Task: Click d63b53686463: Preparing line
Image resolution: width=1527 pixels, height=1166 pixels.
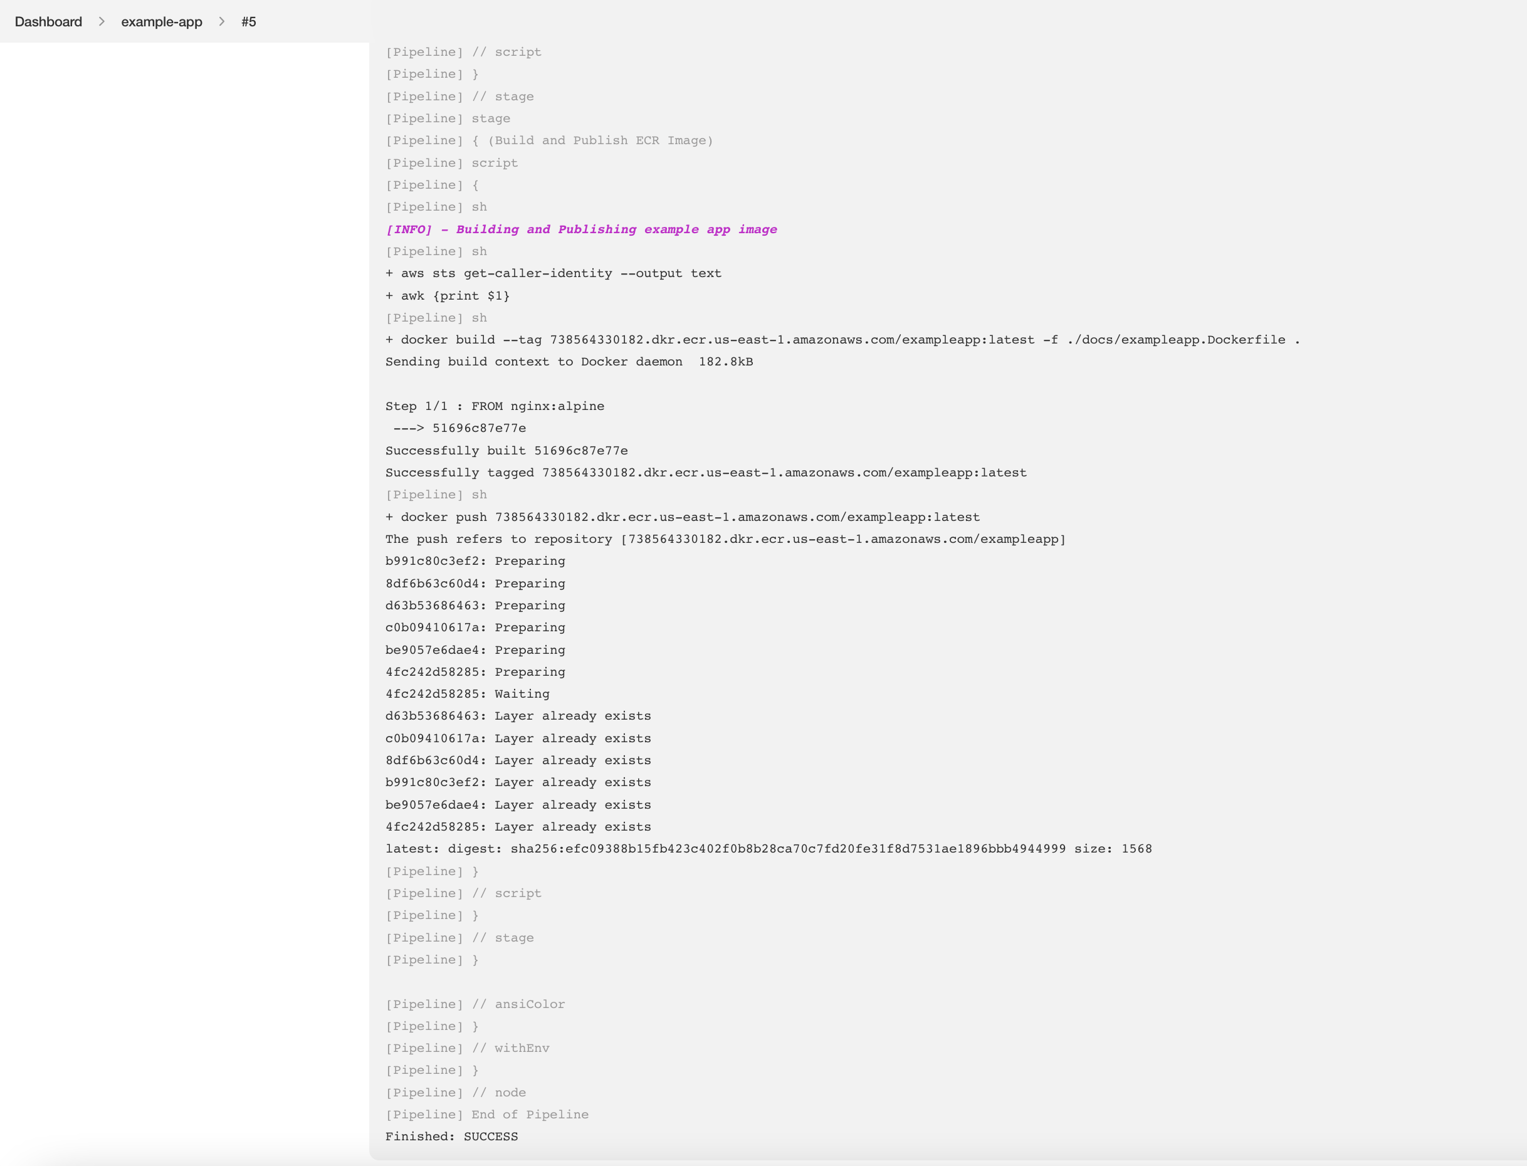Action: pyautogui.click(x=475, y=605)
